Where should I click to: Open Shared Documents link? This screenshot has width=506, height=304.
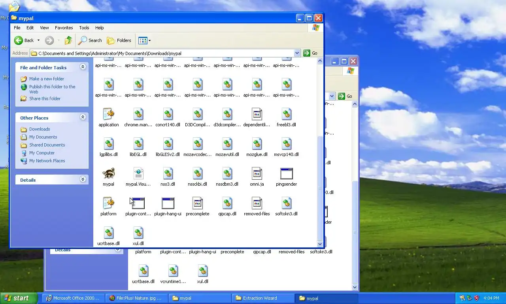pos(47,145)
